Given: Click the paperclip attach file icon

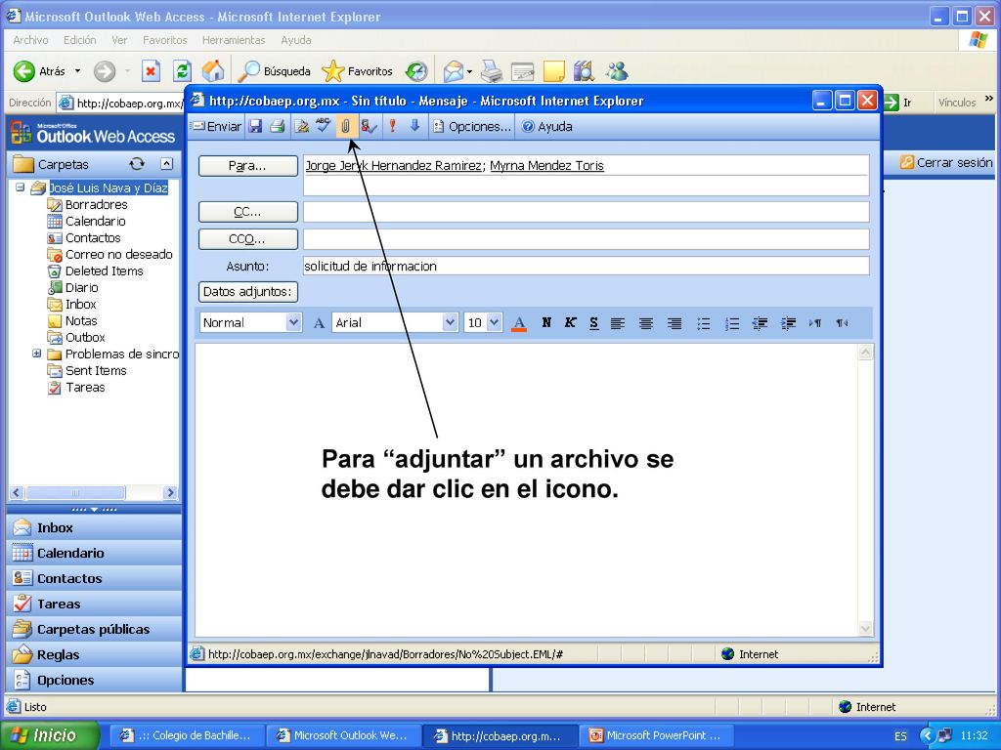Looking at the screenshot, I should (x=345, y=126).
